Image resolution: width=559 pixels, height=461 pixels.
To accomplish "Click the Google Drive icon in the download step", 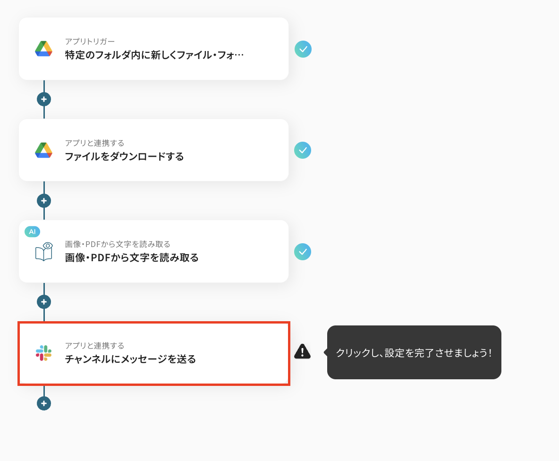I will coord(43,150).
